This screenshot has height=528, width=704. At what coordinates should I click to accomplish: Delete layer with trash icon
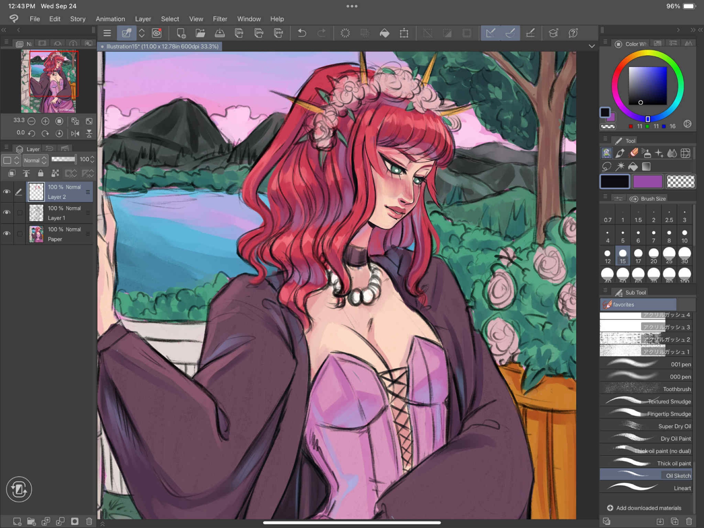[x=89, y=521]
